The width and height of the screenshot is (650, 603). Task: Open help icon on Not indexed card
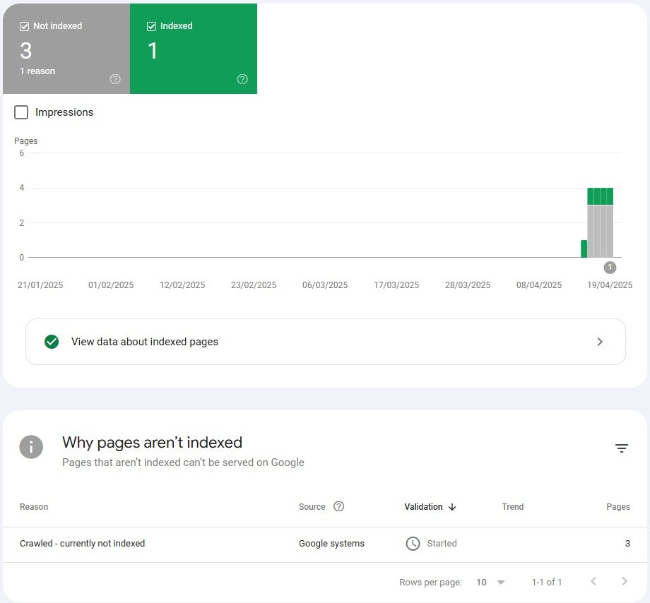pyautogui.click(x=115, y=79)
